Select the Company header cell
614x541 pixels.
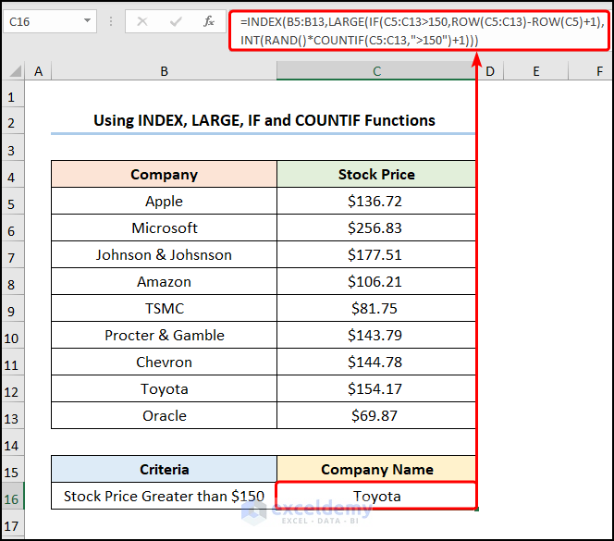point(164,175)
